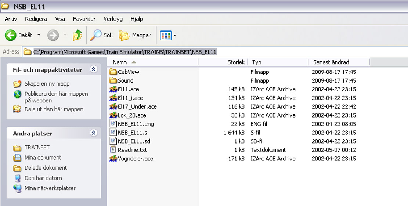Screen dimensions: 408x206
Task: Select the NSB_EL11.sd file icon
Action: pos(113,141)
